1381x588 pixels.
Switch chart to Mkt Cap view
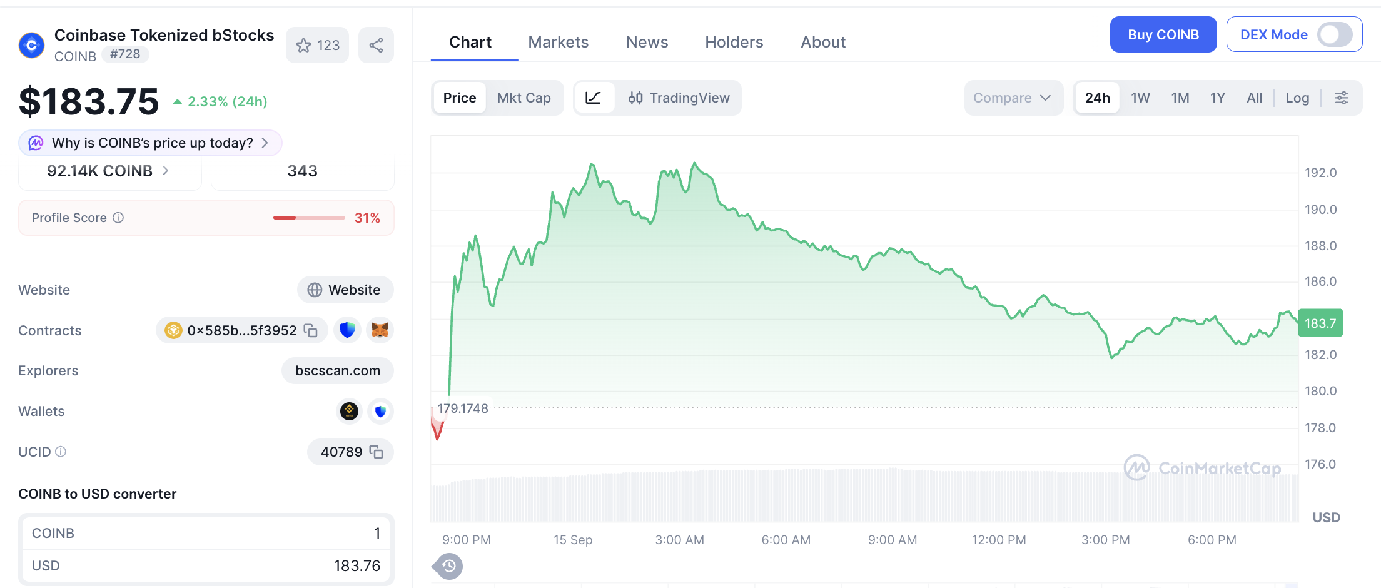point(524,98)
